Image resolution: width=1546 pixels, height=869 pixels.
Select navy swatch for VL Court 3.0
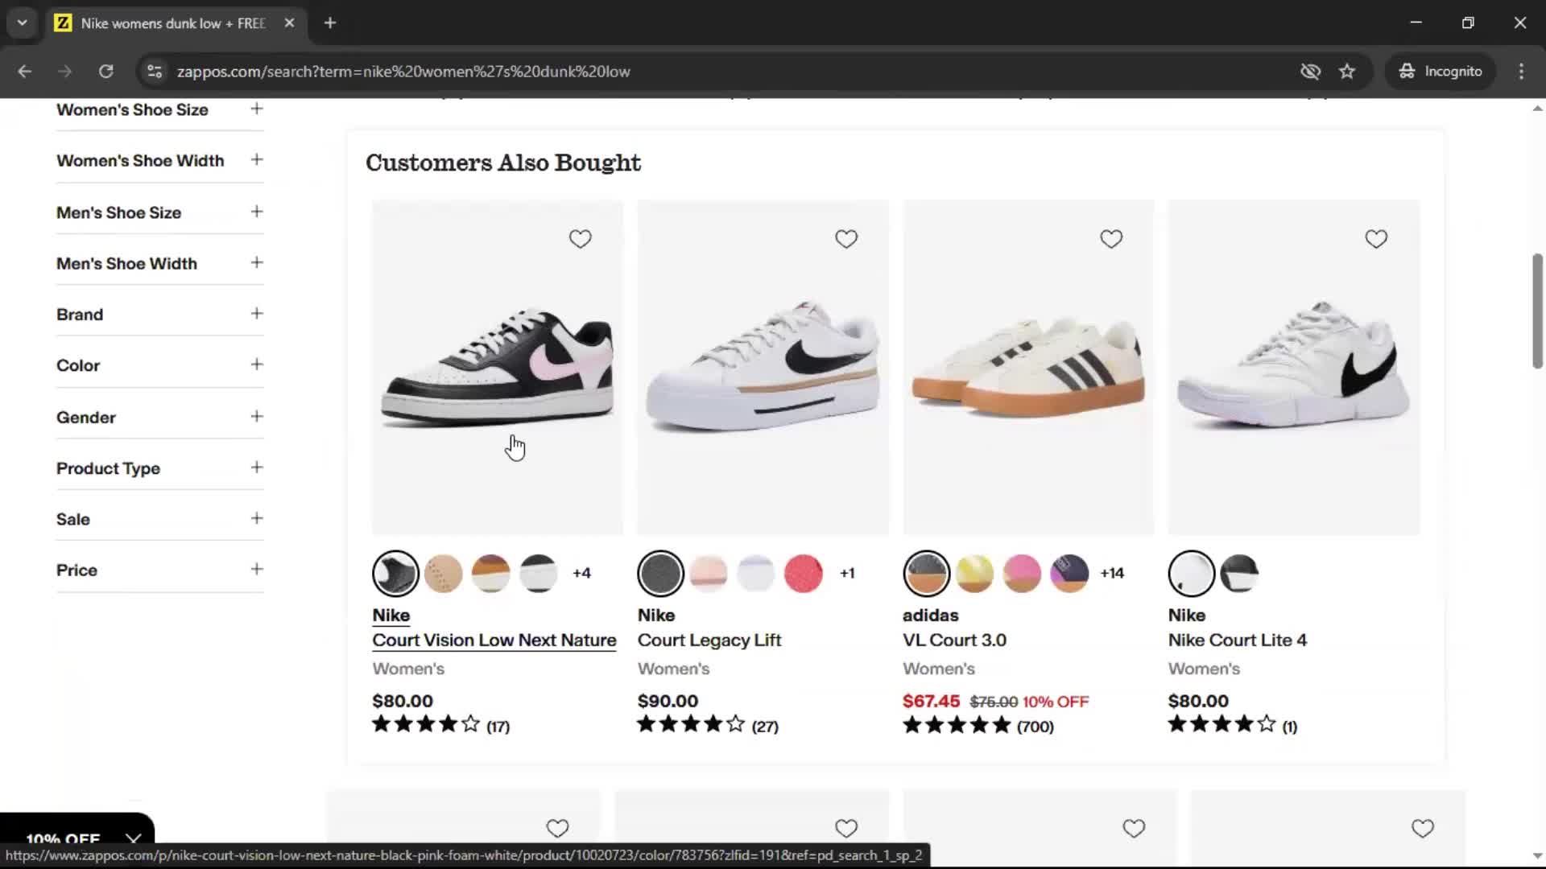[1069, 574]
